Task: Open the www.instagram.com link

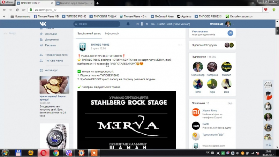Action: click(213, 146)
